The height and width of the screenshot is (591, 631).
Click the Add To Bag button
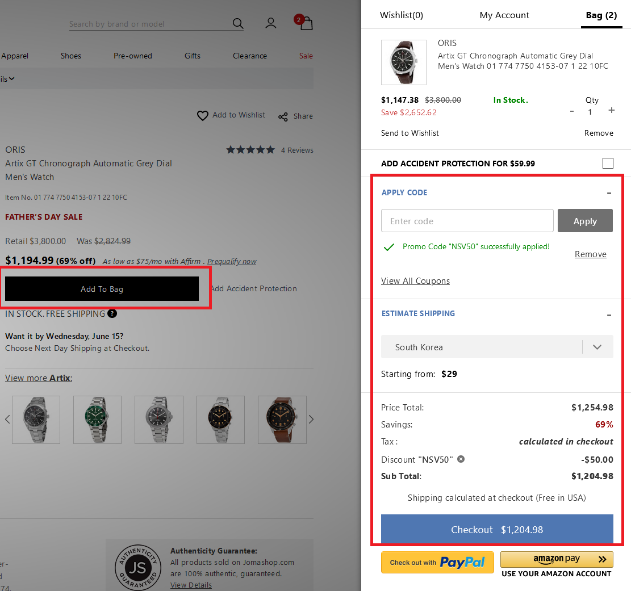click(102, 288)
